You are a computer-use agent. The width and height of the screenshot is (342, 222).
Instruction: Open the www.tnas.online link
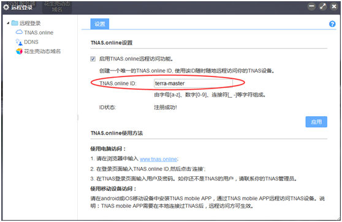158,159
